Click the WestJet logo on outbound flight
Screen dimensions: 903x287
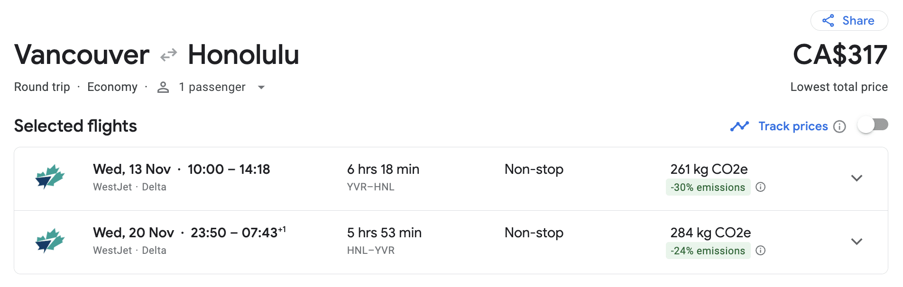tap(50, 177)
